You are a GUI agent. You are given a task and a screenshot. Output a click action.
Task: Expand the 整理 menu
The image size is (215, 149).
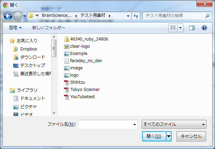point(15,28)
